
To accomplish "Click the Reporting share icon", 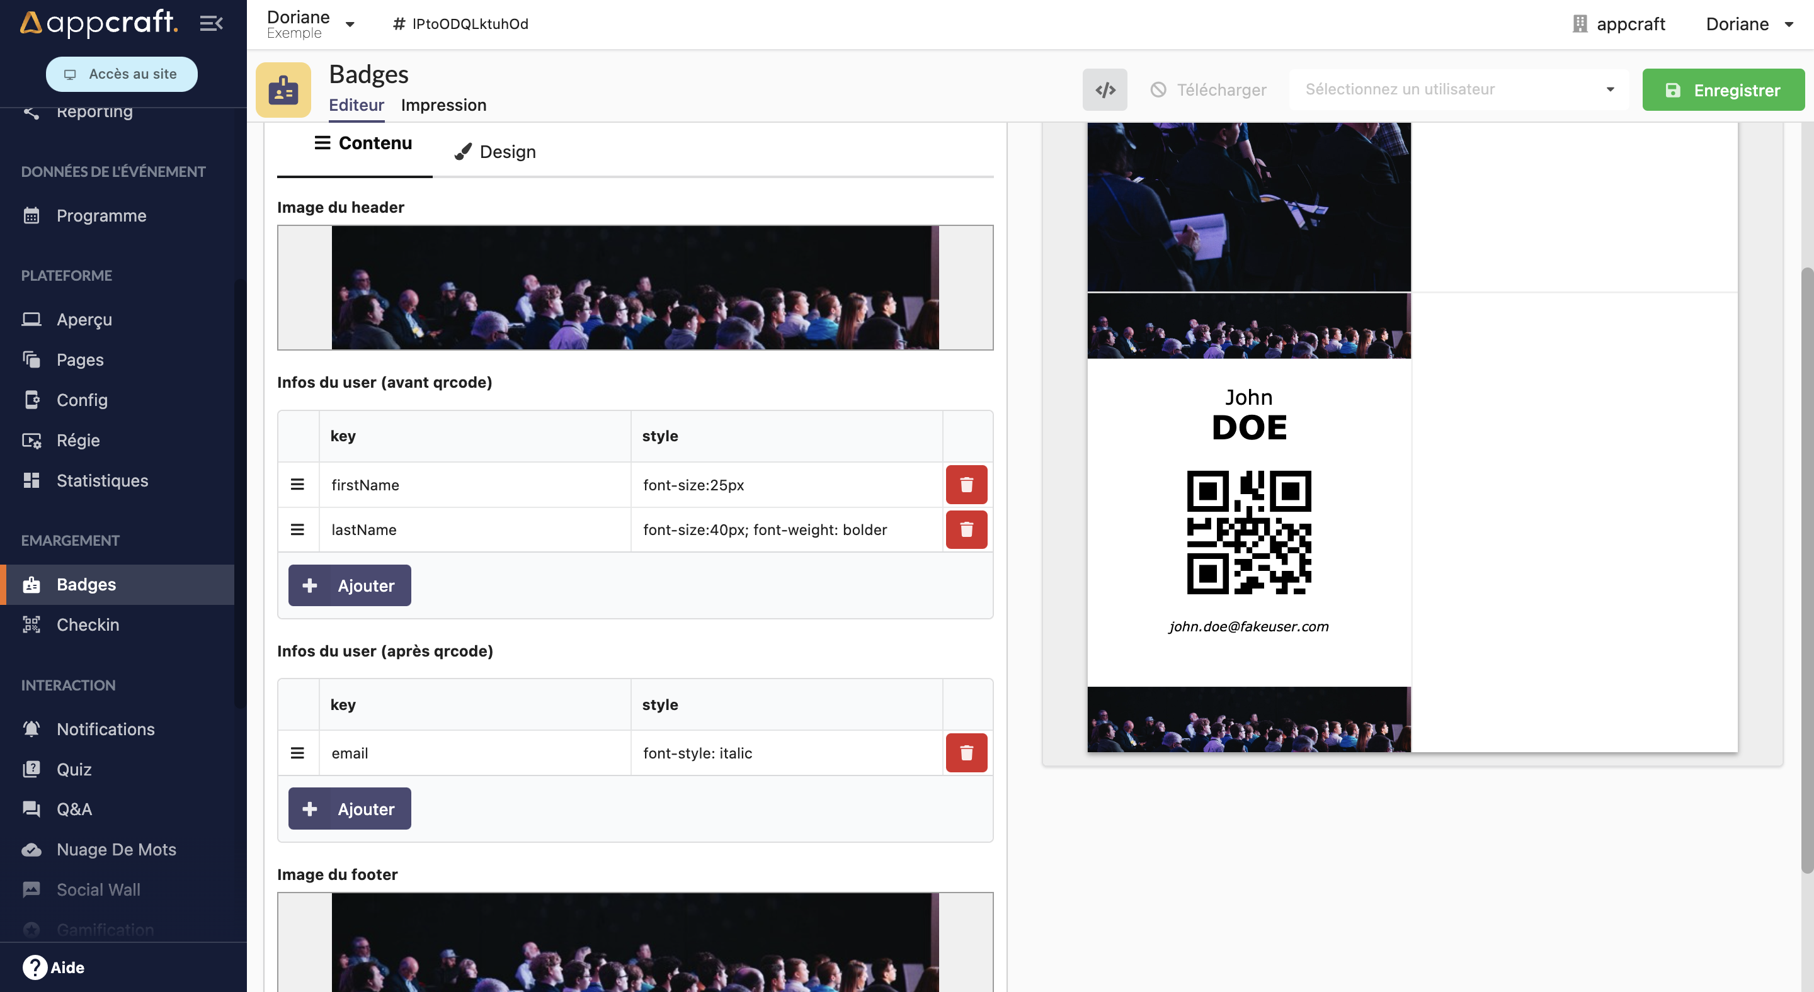I will click(31, 111).
